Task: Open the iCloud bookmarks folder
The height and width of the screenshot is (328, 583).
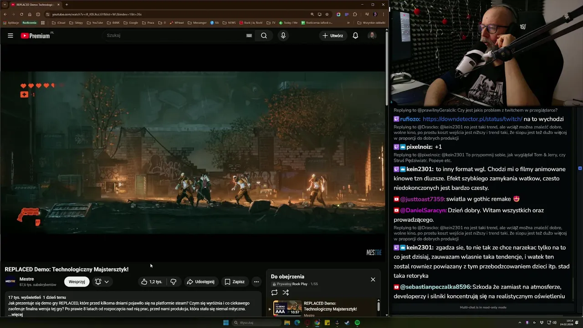Action: tap(59, 22)
